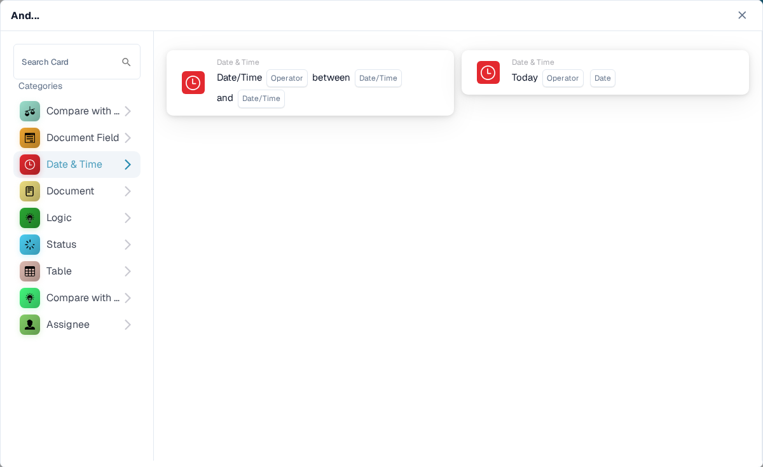Click the red clock icon in Categories list
763x467 pixels.
pyautogui.click(x=30, y=165)
